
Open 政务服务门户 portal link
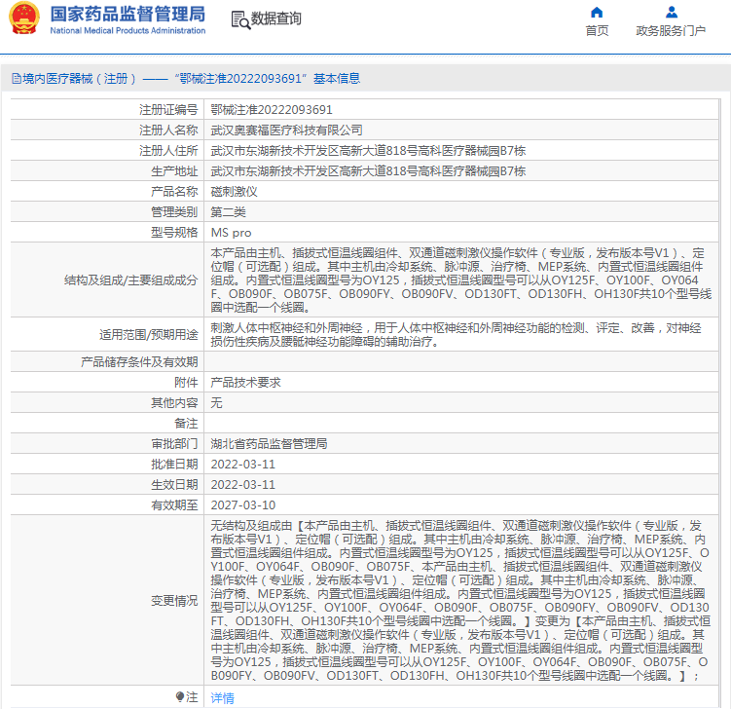click(671, 31)
